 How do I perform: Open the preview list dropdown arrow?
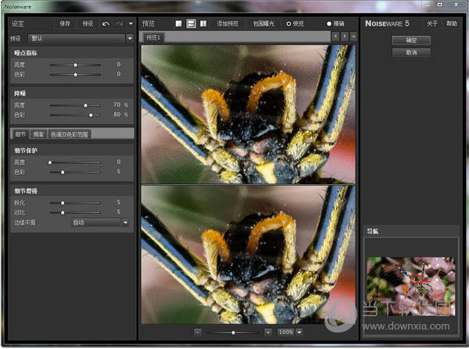point(353,36)
